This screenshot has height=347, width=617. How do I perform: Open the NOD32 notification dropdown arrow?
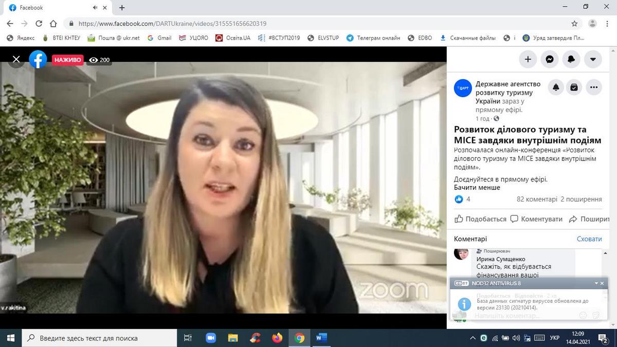[596, 283]
